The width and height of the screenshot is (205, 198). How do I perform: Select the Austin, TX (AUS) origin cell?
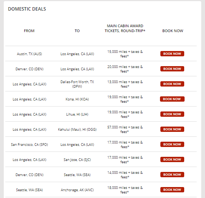pyautogui.click(x=30, y=54)
